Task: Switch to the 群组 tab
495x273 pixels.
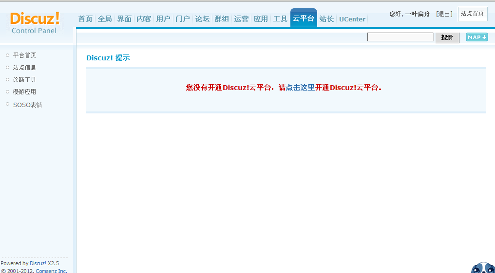Action: point(222,19)
